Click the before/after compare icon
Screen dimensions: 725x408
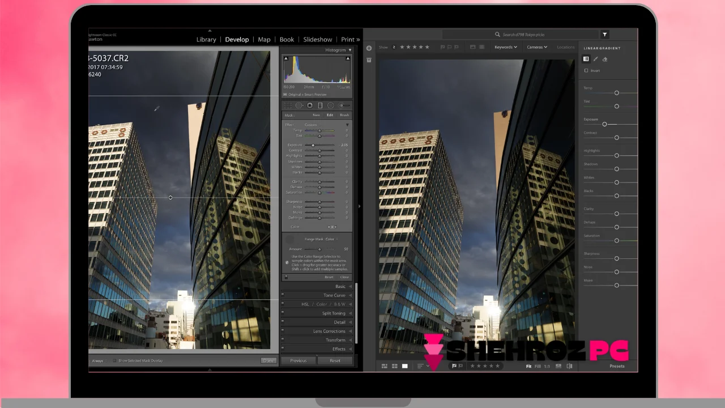(x=570, y=366)
